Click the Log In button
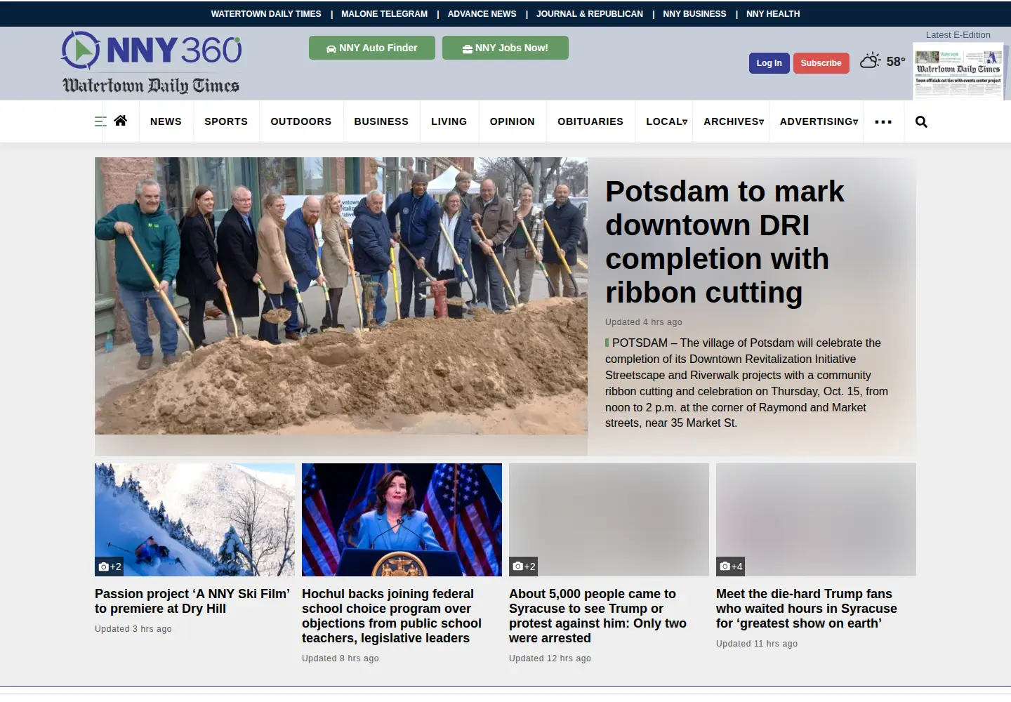 pyautogui.click(x=769, y=63)
